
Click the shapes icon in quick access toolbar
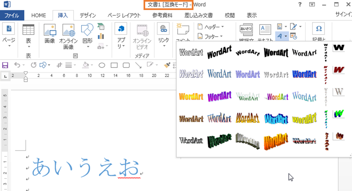coord(43,65)
